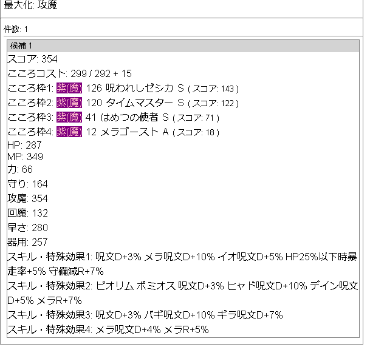Click the 走率+5% 守備減R+7% line

coord(55,271)
